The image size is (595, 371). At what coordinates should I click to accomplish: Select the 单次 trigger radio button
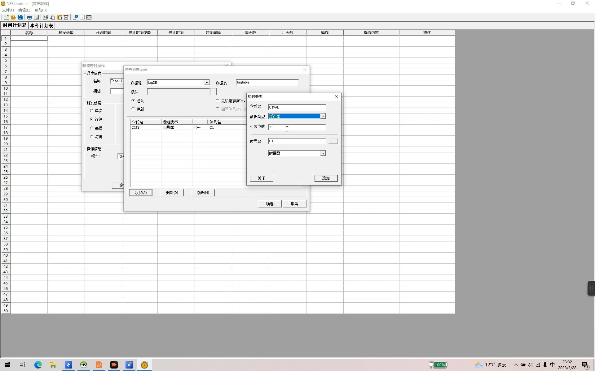coord(91,110)
